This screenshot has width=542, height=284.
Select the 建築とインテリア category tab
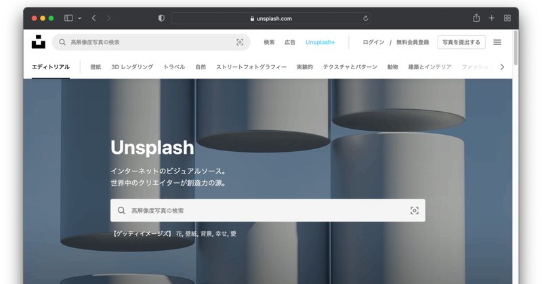430,67
